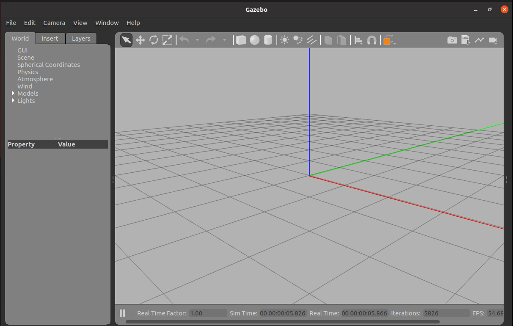Select Scene in the world tree
Viewport: 513px width, 326px height.
(26, 58)
